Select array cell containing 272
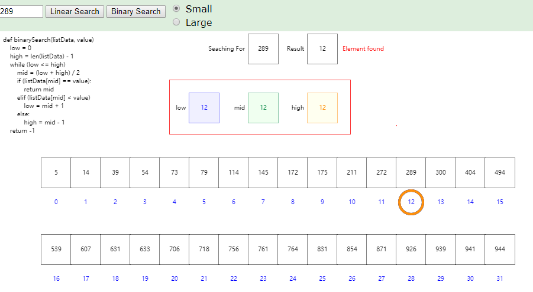 (382, 173)
